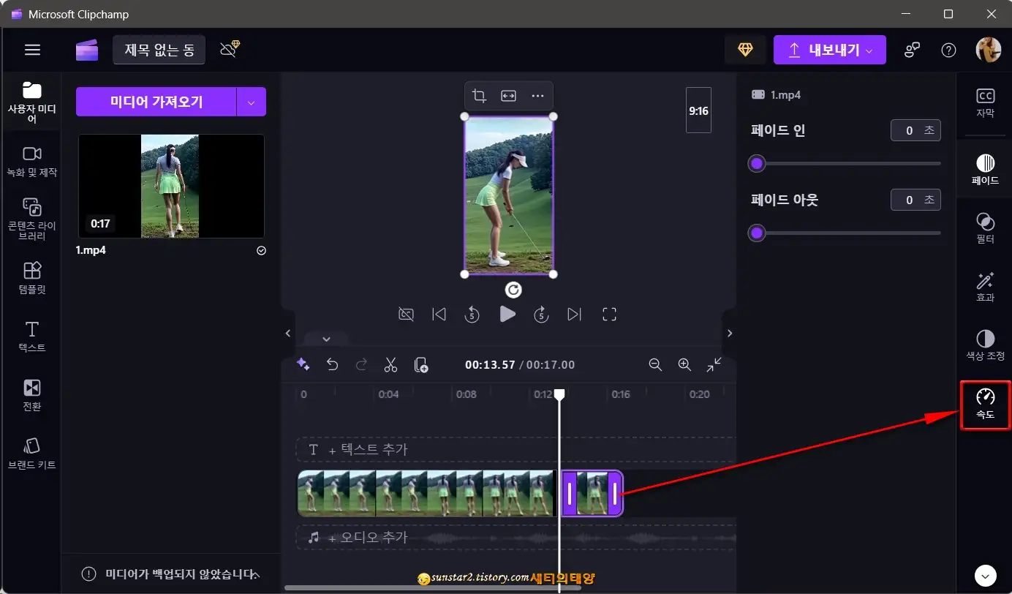Split the clip using the scissors icon
The height and width of the screenshot is (594, 1012).
click(x=390, y=364)
